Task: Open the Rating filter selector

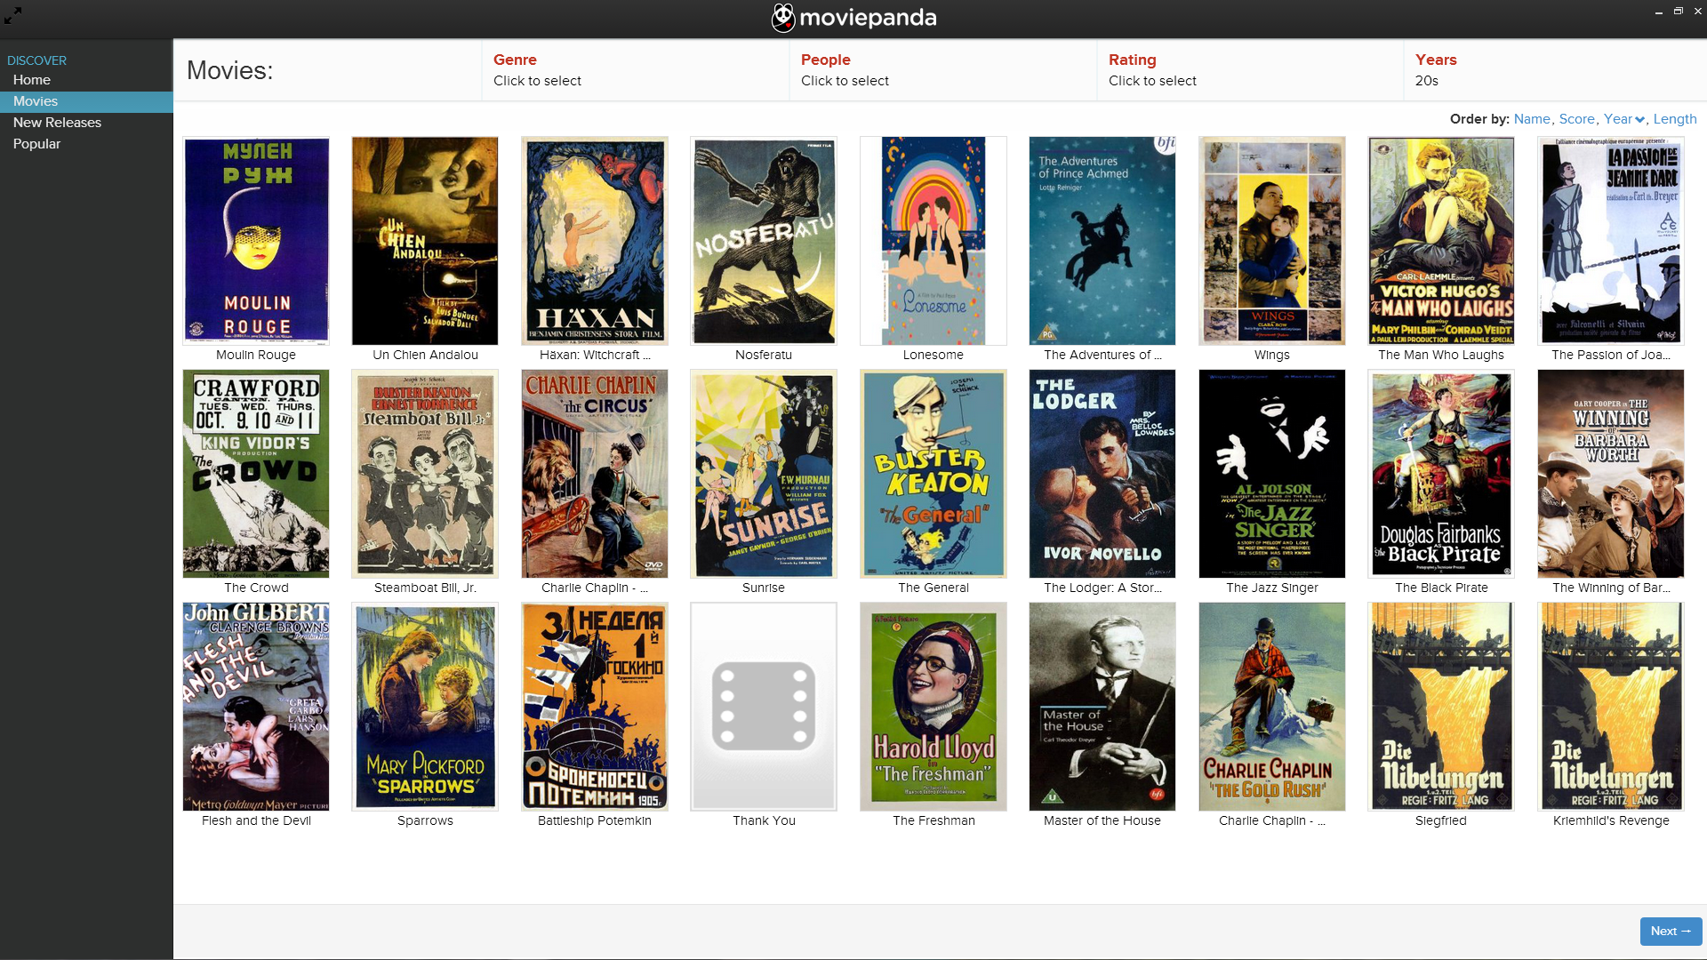Action: point(1250,70)
